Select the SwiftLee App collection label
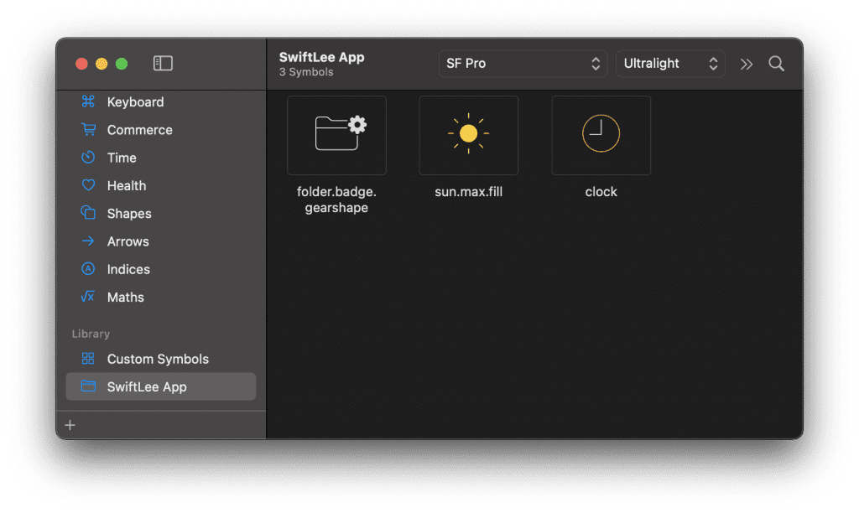 [x=147, y=387]
